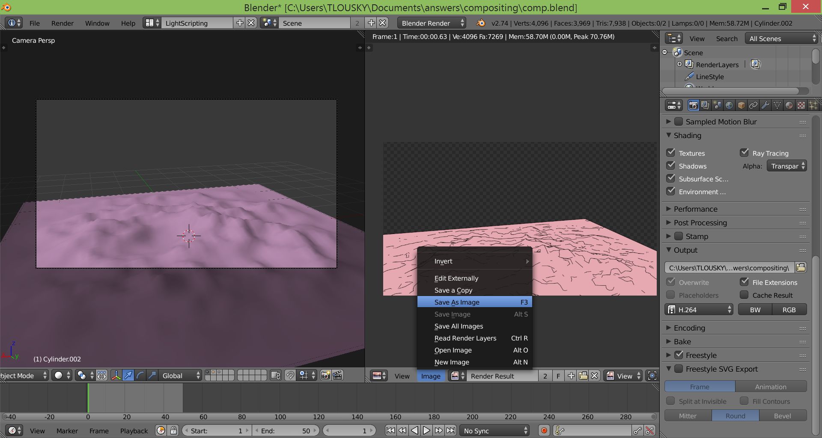Open the File menu
Image resolution: width=822 pixels, height=438 pixels.
click(35, 23)
